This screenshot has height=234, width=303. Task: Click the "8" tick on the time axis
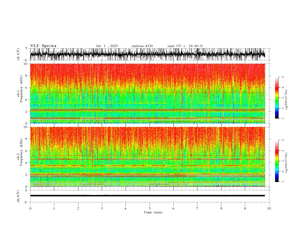pyautogui.click(x=221, y=208)
